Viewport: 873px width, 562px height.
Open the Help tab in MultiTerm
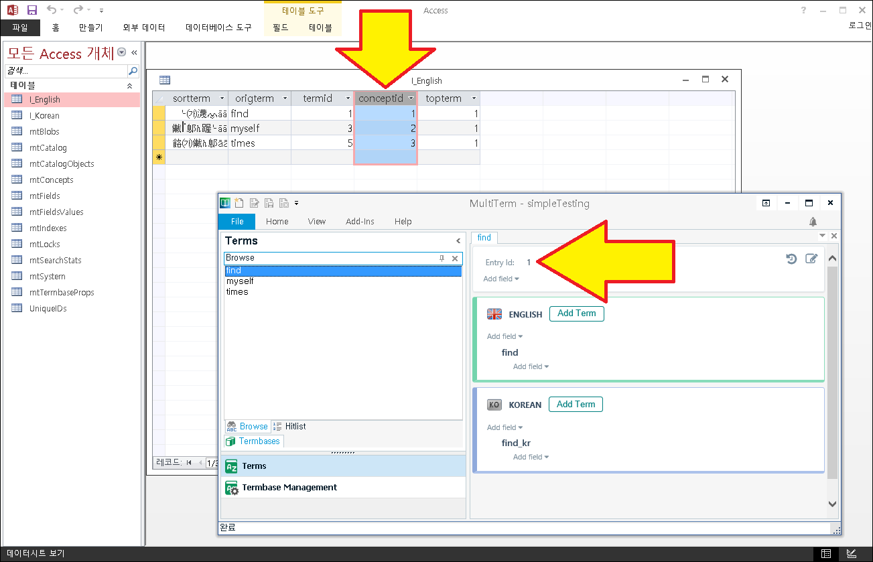pyautogui.click(x=403, y=222)
